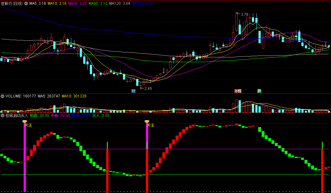Click the VOLUME: 160177 label

(x=21, y=96)
